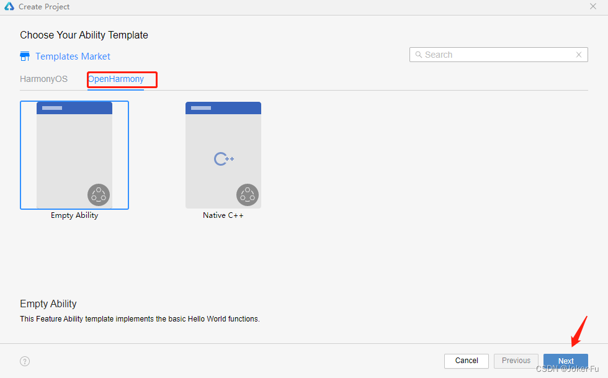Open help via question mark icon
The height and width of the screenshot is (378, 608).
click(25, 361)
